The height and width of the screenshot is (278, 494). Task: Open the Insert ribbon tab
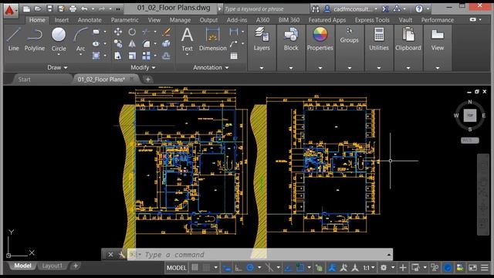(x=62, y=20)
